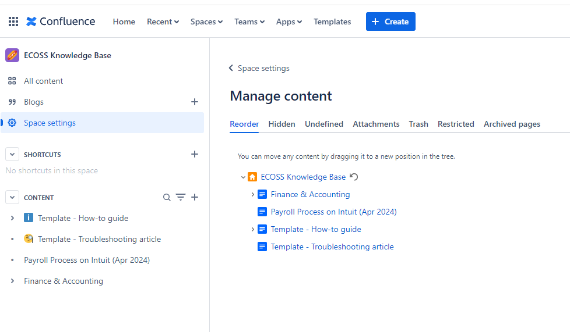Open the content filter icon
This screenshot has height=332, width=570.
[181, 197]
